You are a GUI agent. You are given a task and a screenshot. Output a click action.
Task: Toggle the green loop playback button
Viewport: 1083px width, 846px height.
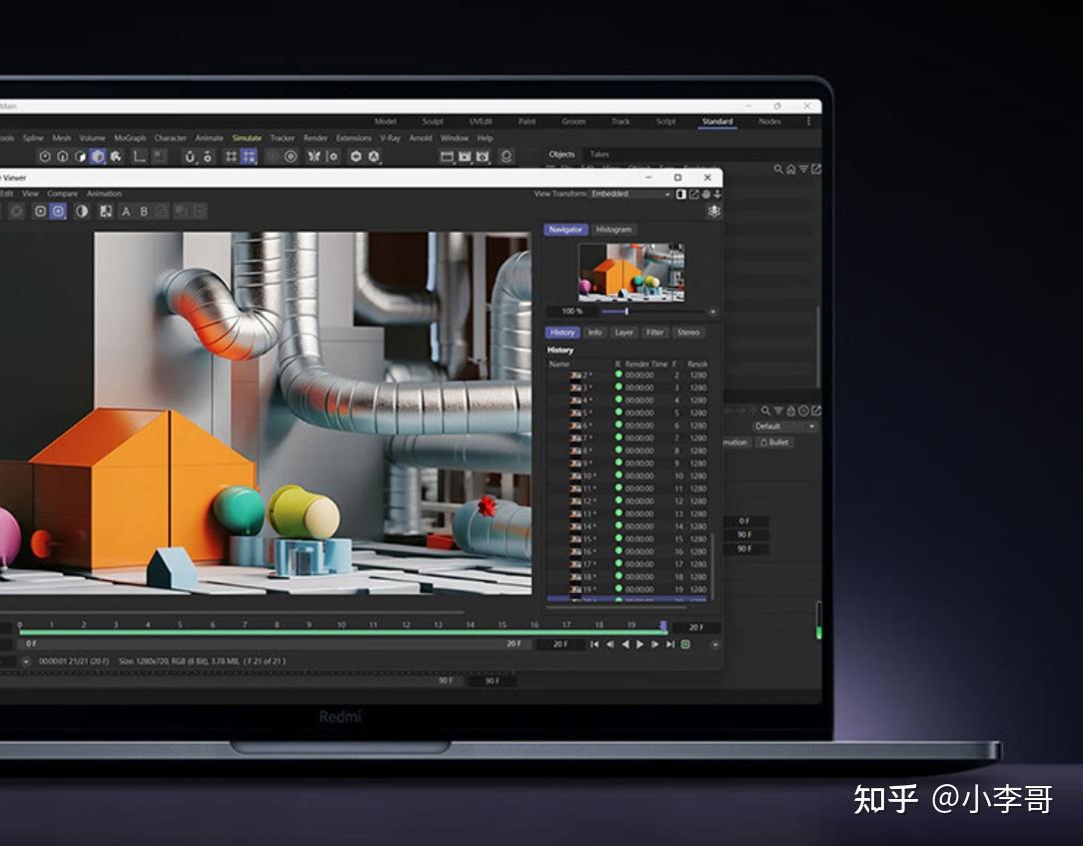[x=685, y=644]
